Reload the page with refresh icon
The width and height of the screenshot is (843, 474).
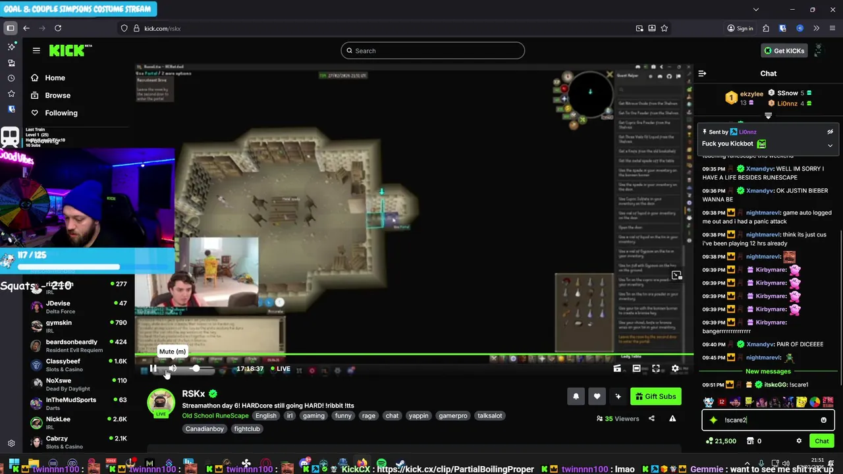(58, 28)
